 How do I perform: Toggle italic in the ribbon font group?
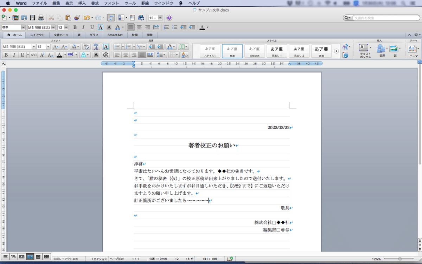[14, 55]
